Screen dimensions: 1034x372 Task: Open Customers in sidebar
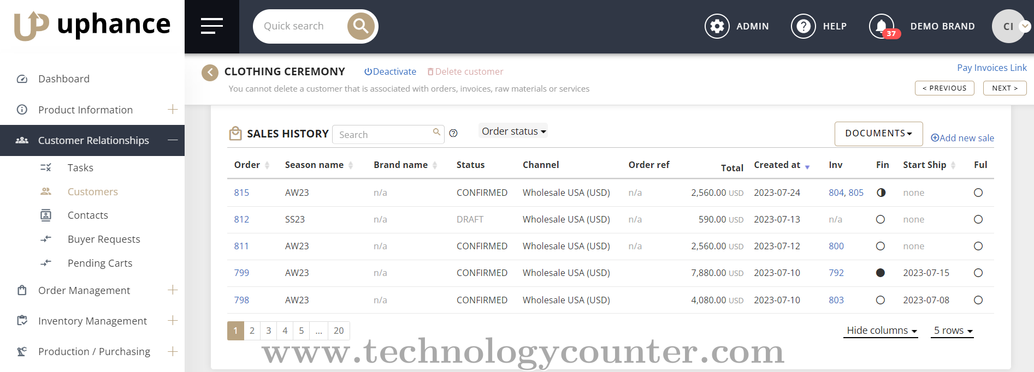click(x=93, y=191)
